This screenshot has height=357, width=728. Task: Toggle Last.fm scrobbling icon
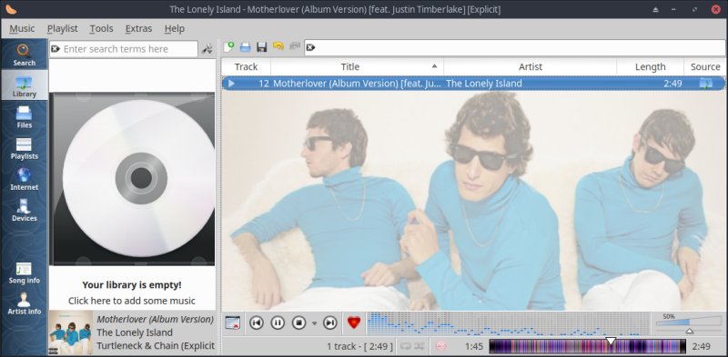(441, 346)
